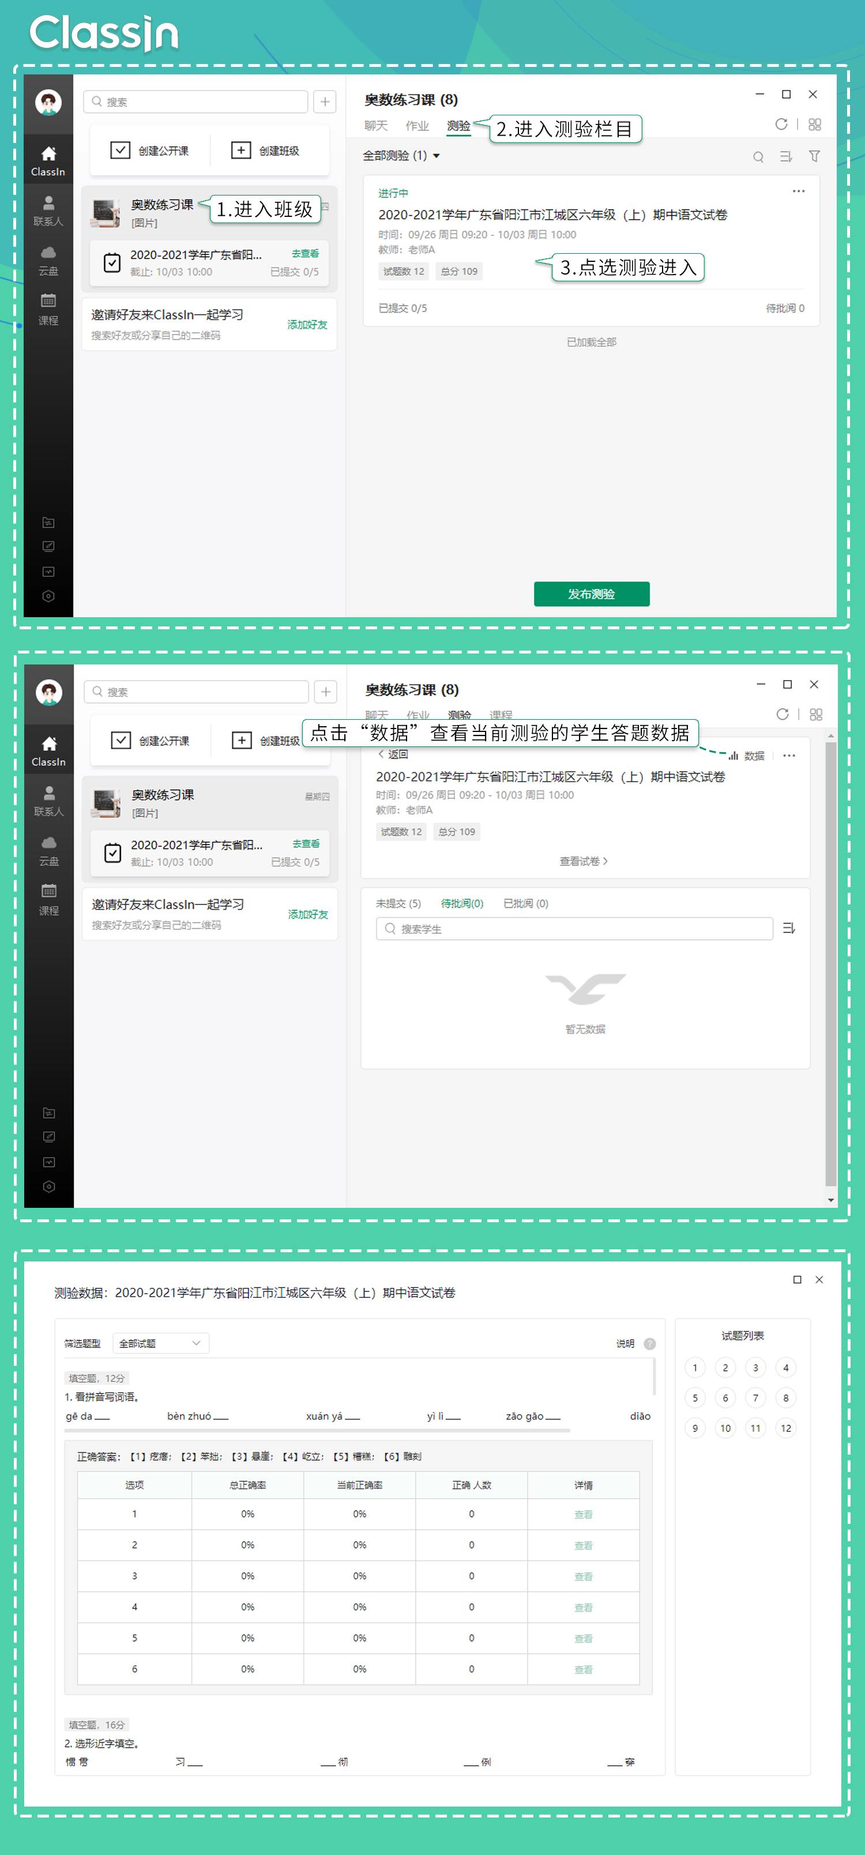Click 添加好友 in the quiz detail window

tap(309, 914)
